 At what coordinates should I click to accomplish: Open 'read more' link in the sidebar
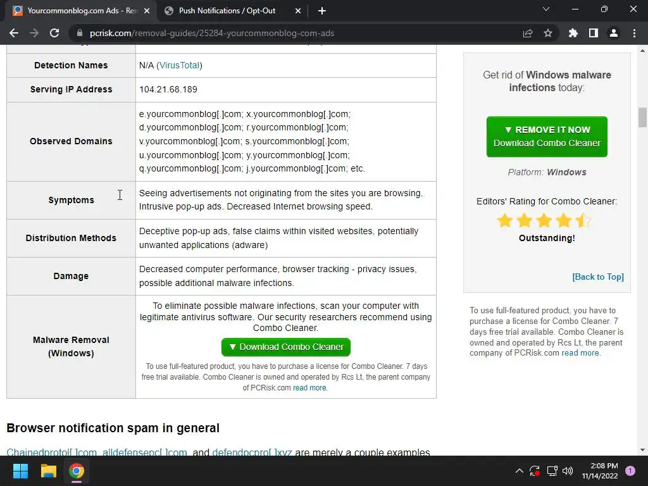(580, 353)
